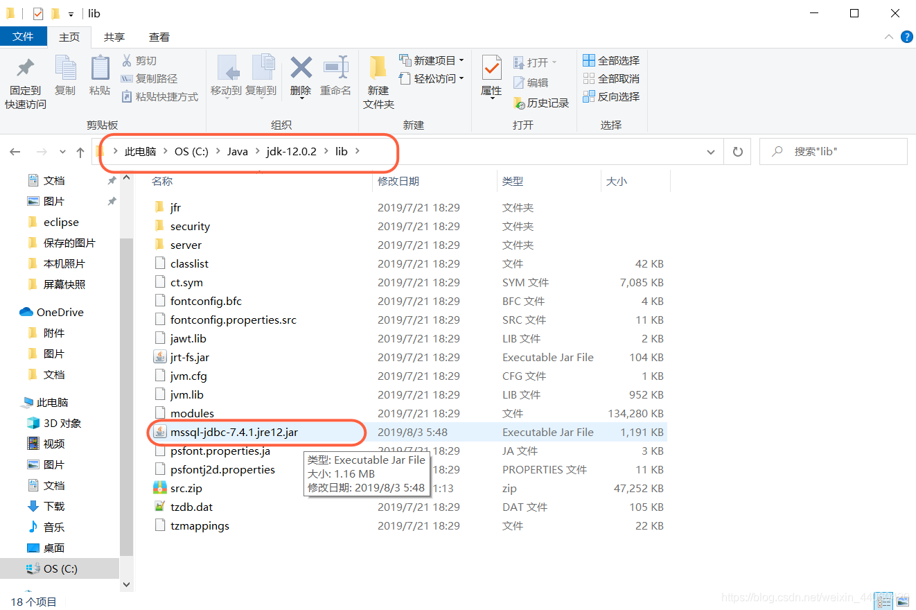Screen dimensions: 916x610
Task: Select OS (C:) in the navigation pane
Action: 60,569
